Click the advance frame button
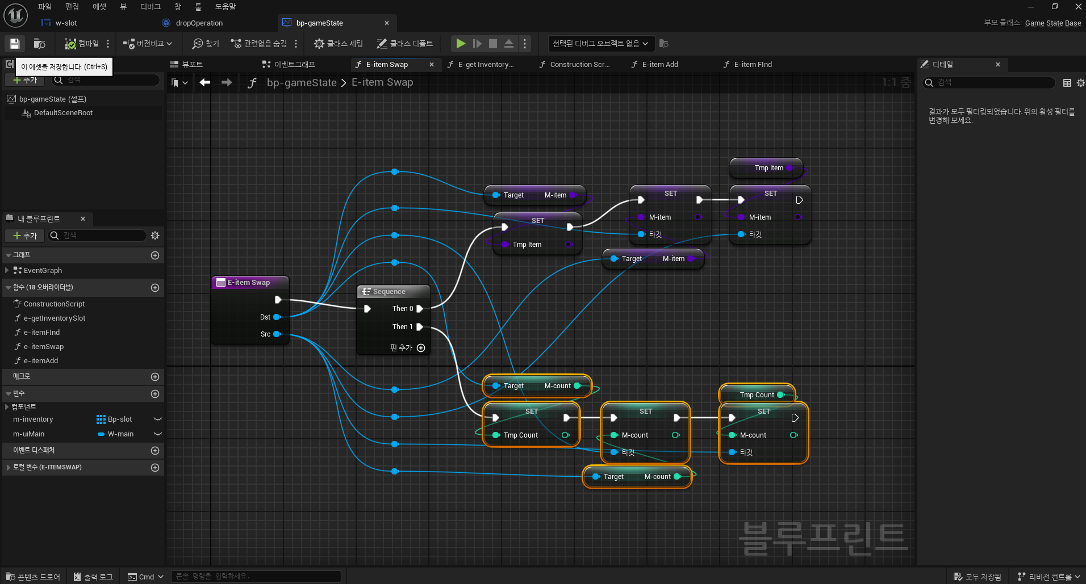 pyautogui.click(x=477, y=44)
